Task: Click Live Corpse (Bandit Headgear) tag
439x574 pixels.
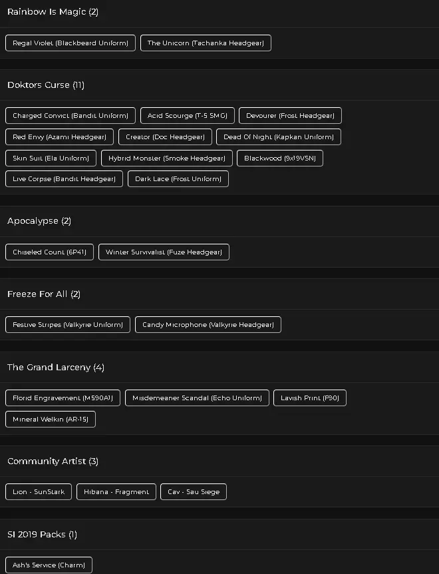Action: tap(64, 179)
